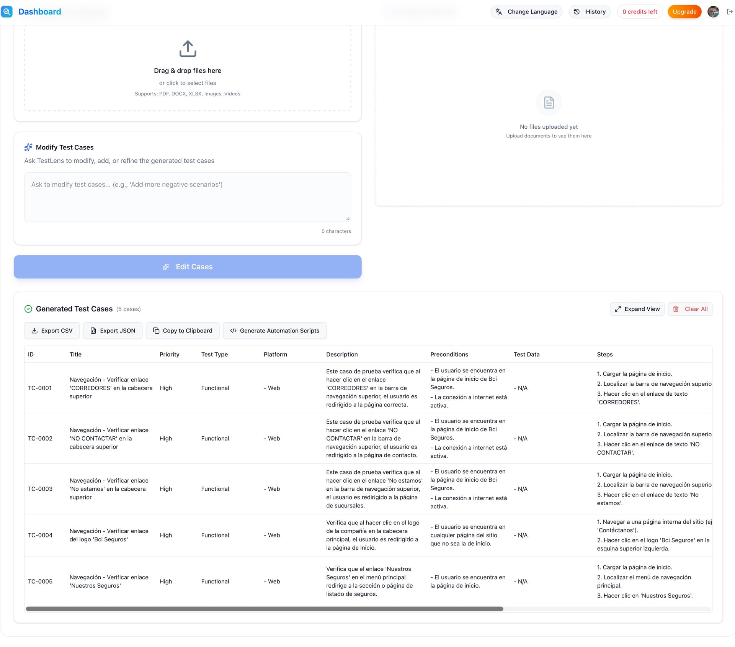Expand View of generated test cases
Viewport: 735px width, 647px height.
coord(637,309)
